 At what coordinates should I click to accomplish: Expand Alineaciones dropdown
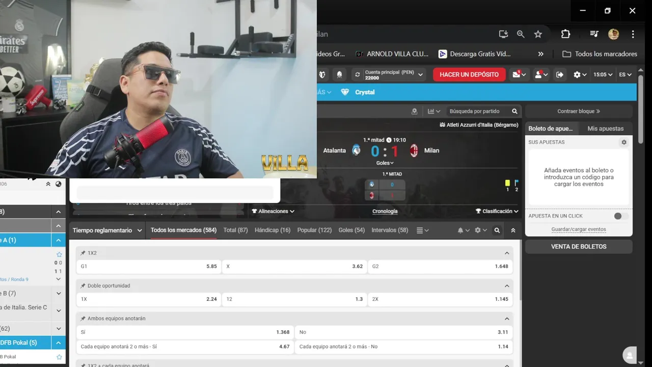[x=273, y=211]
